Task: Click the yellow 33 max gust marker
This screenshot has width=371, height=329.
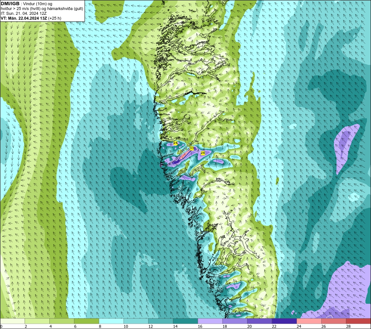Action: pyautogui.click(x=192, y=148)
